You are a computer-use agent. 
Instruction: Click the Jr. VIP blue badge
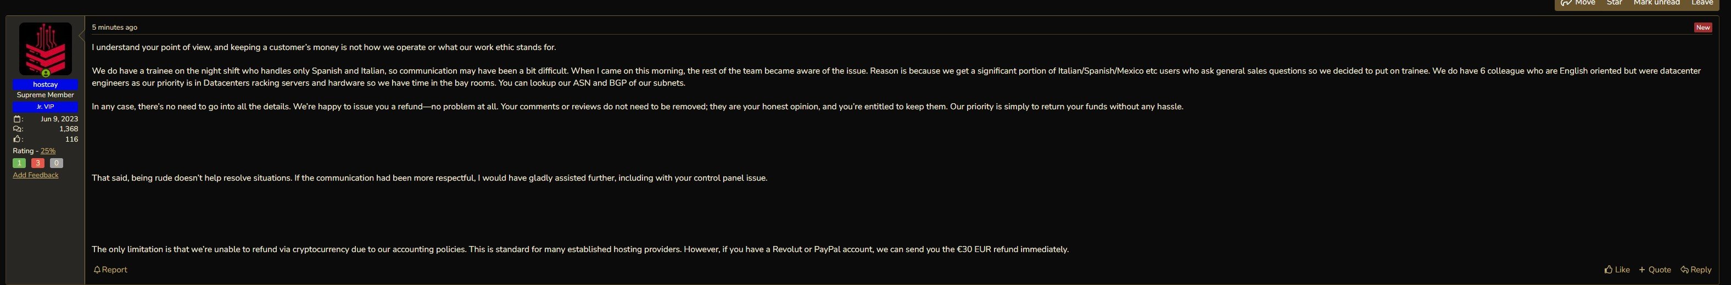click(x=45, y=107)
